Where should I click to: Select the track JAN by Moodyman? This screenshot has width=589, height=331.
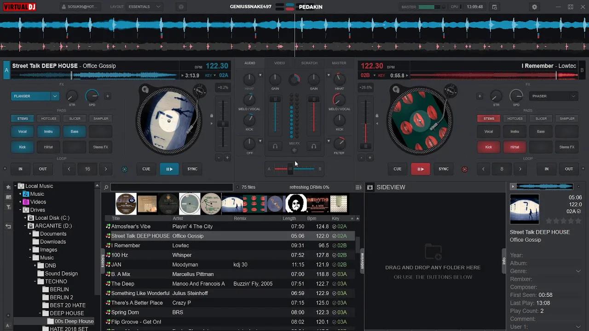click(x=138, y=264)
